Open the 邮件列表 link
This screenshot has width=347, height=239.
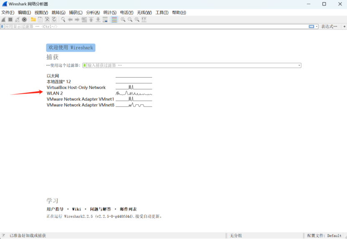[128, 209]
